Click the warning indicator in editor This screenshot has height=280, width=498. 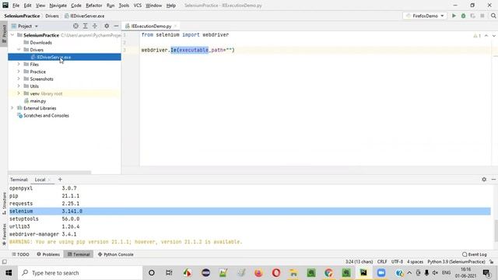click(x=477, y=36)
